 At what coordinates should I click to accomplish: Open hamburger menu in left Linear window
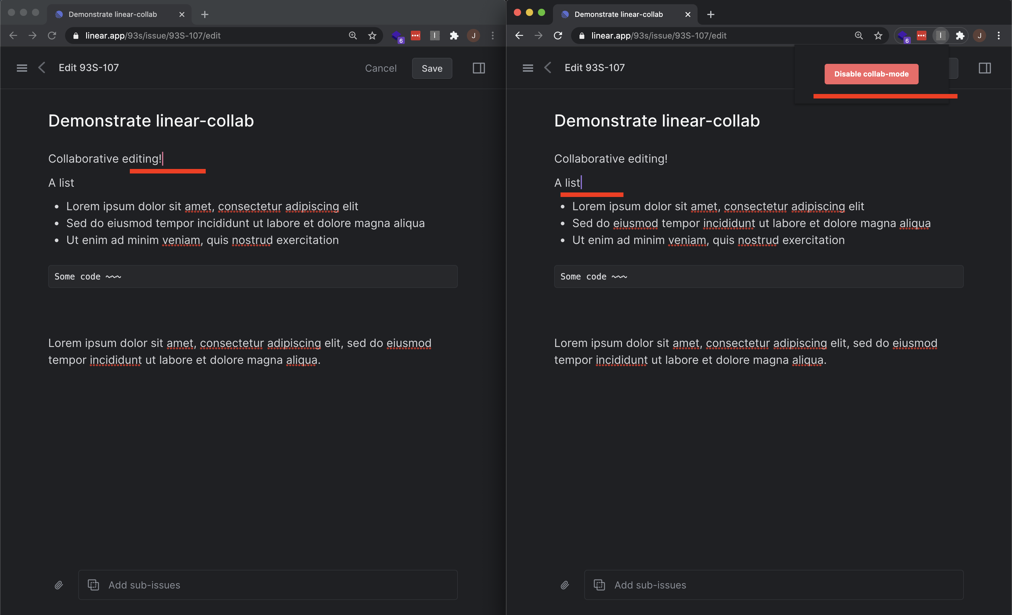click(22, 68)
